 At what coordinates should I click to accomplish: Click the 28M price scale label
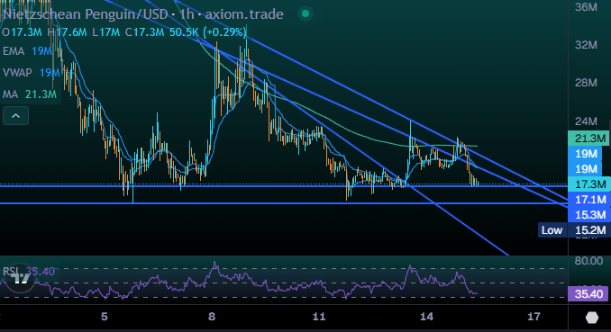586,83
